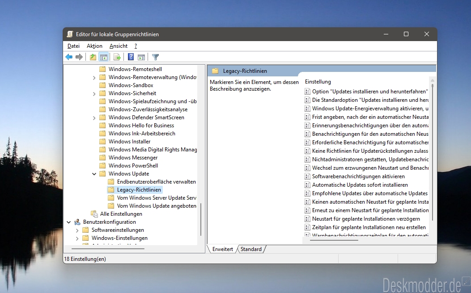Click the Einstellung column header
The width and height of the screenshot is (471, 293).
point(318,82)
